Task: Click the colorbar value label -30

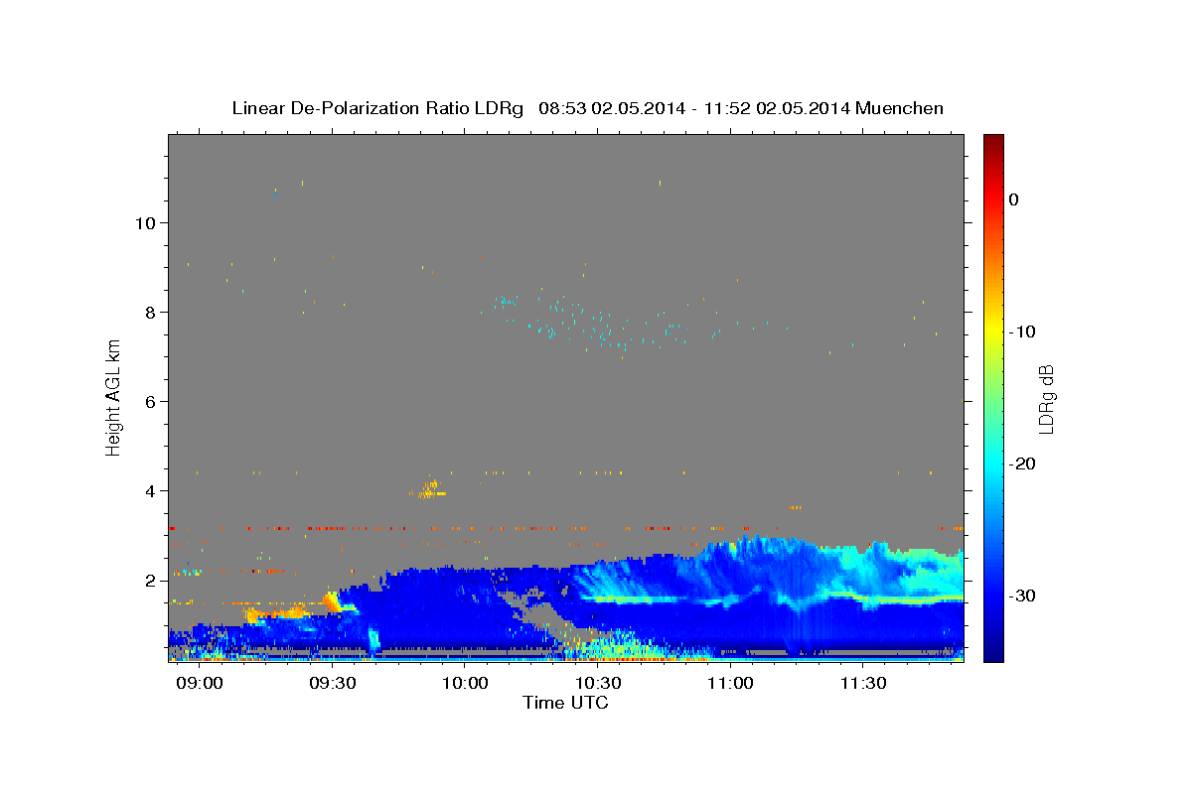Action: (1022, 595)
